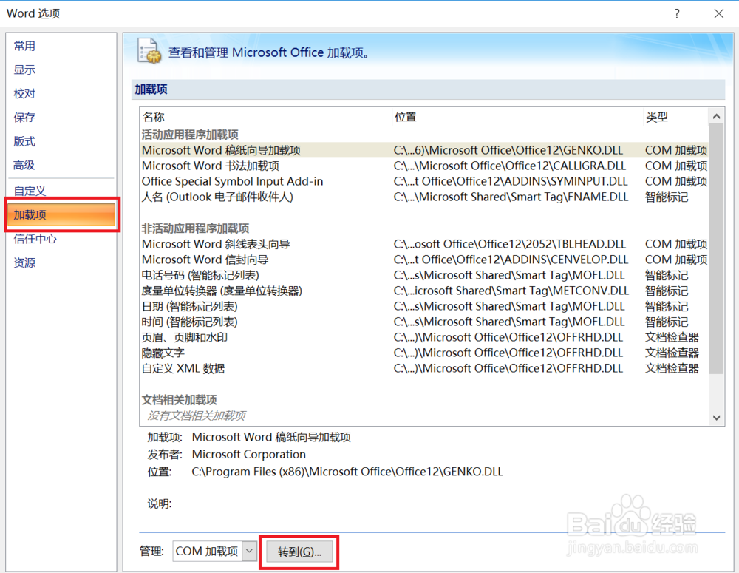
Task: Click the add-ins gear document icon
Action: point(149,50)
